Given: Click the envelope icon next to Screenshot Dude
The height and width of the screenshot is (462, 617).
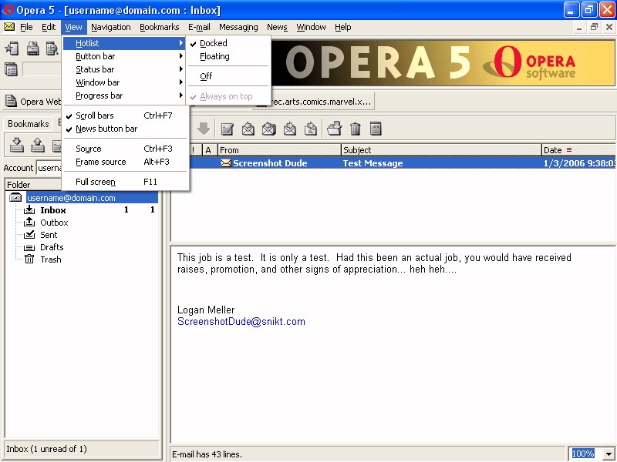Looking at the screenshot, I should 226,163.
